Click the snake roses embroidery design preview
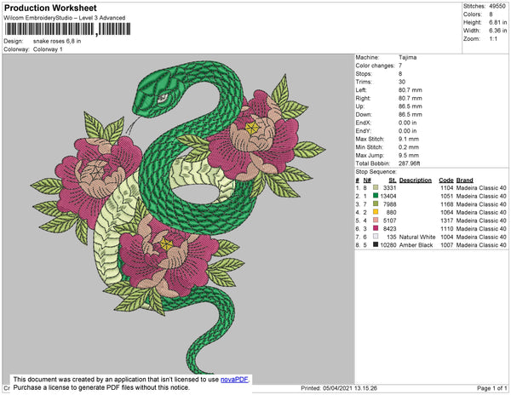This screenshot has height=395, width=511. (178, 218)
